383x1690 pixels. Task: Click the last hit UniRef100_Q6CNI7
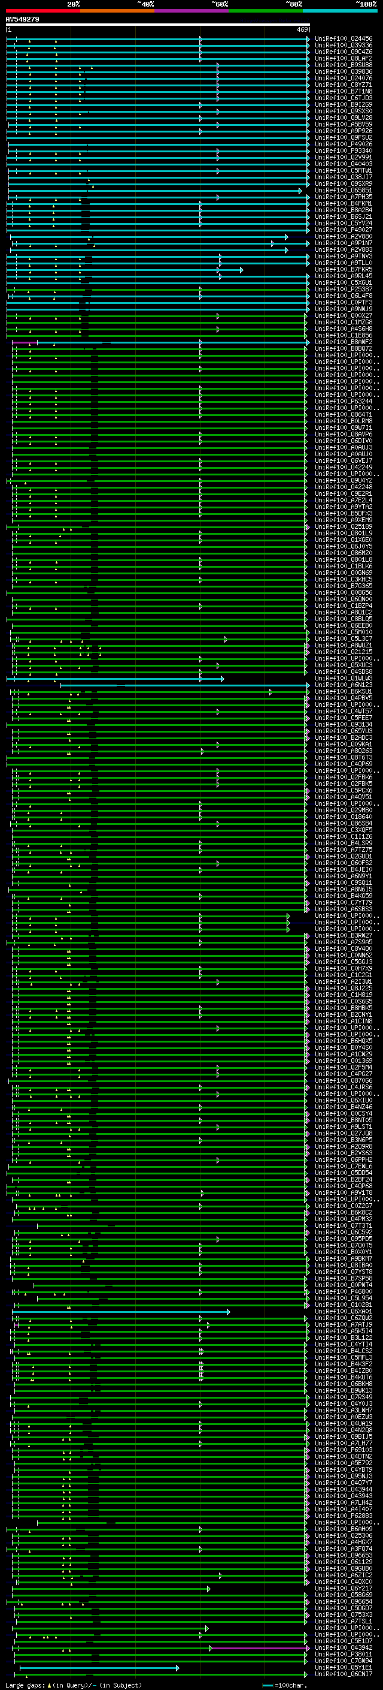tap(344, 1674)
